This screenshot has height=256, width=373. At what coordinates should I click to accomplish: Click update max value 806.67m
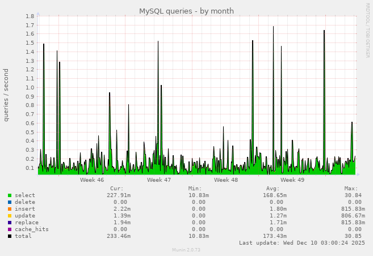353,216
